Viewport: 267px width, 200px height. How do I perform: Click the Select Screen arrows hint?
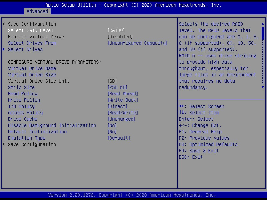[202, 106]
